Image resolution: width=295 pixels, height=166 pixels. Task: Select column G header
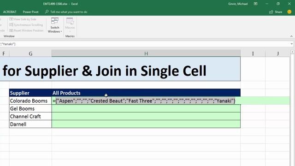[30, 53]
